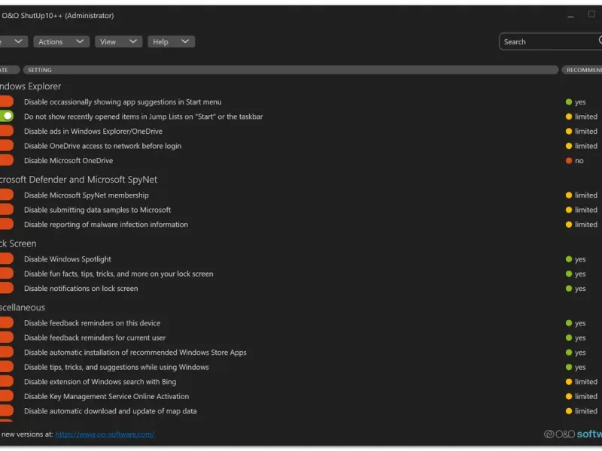The width and height of the screenshot is (602, 451).
Task: Click the RECOMMENDED column header
Action: (582, 70)
